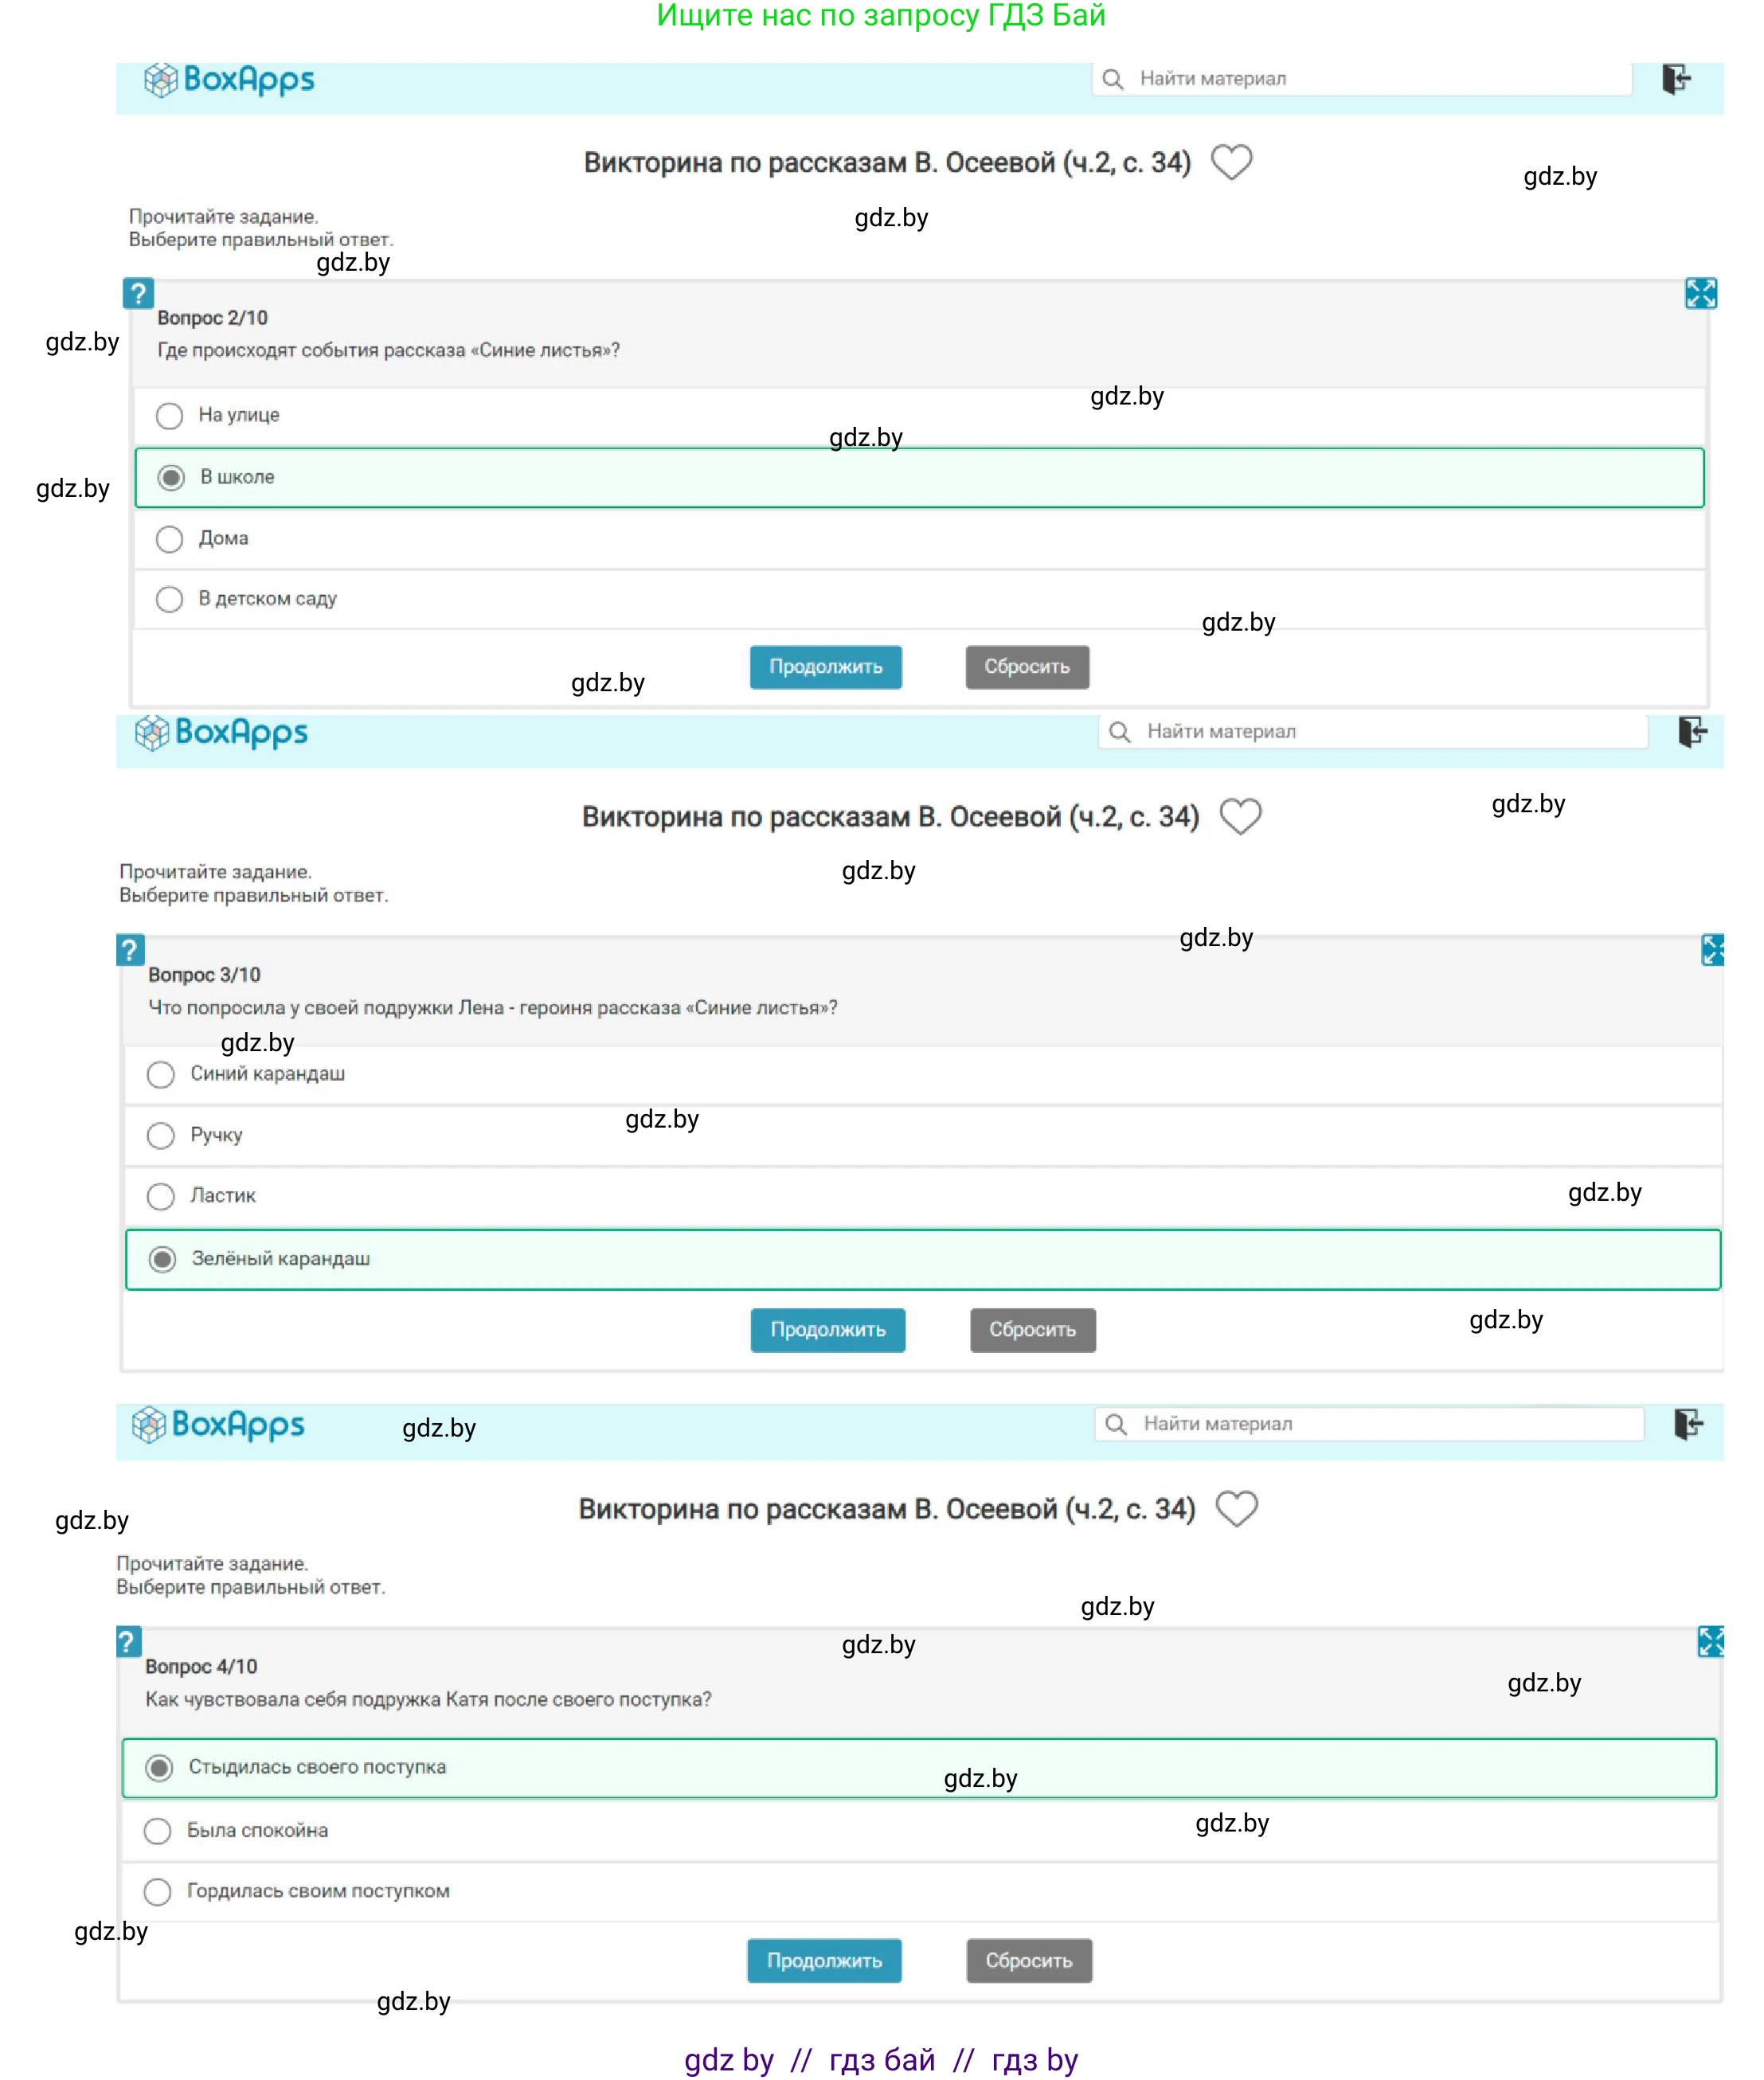Click heart favorite icon beside first quiz title
Screen dimensions: 1764x2080
point(1231,162)
